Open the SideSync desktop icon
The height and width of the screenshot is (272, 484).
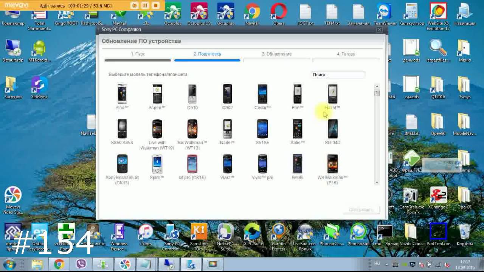(39, 88)
